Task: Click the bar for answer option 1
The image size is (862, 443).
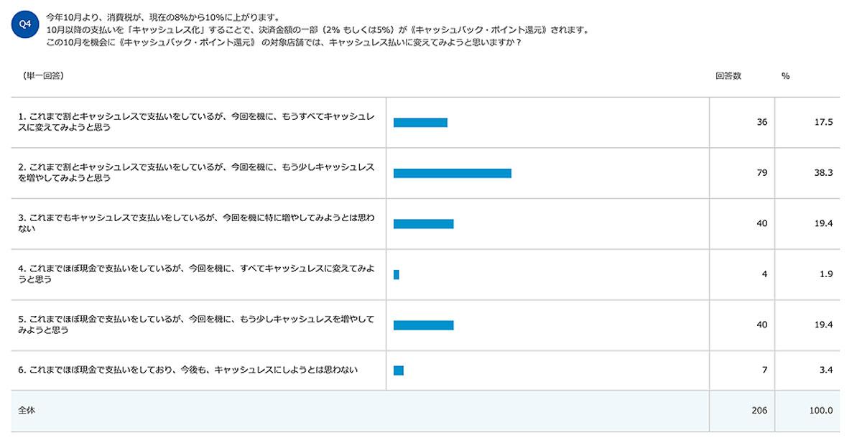Action: [420, 122]
